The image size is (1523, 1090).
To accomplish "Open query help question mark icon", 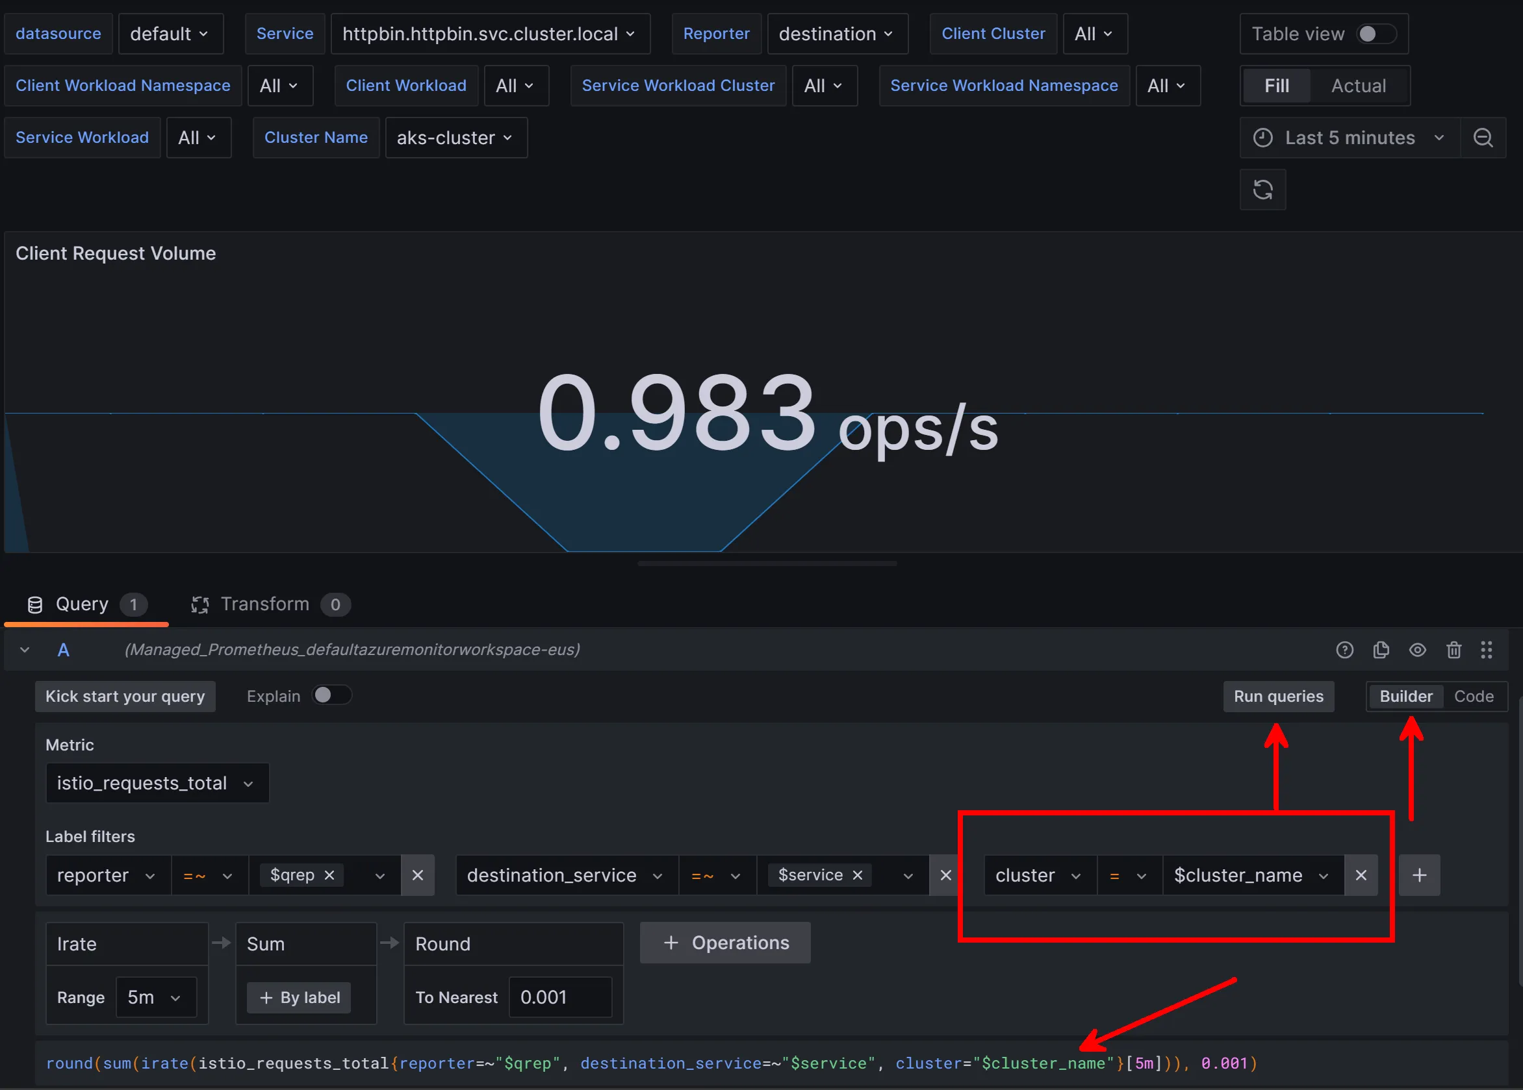I will [1344, 649].
